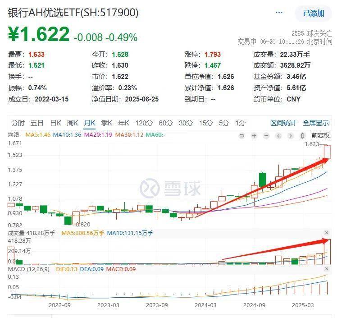Click the 成交量 value 22.33万手
Screen dimensions: 337x318
tap(295, 55)
